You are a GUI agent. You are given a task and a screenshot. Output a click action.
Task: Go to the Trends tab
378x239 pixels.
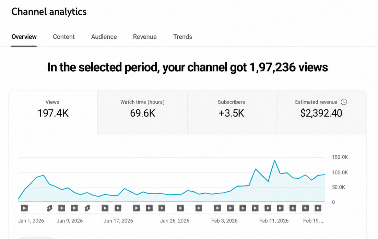182,37
